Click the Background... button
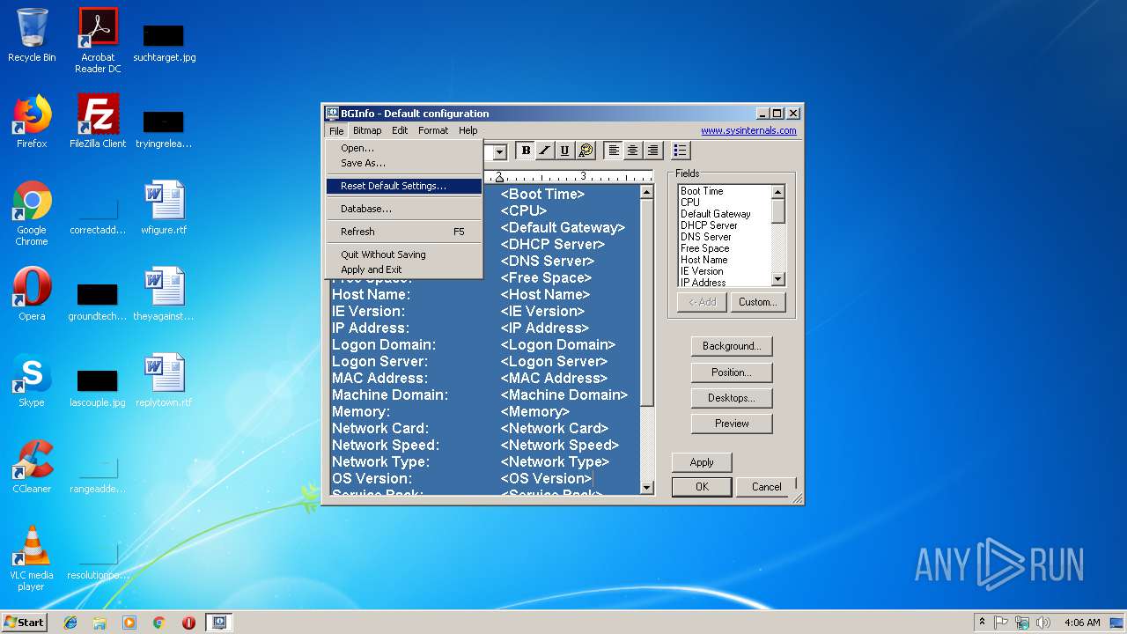Viewport: 1127px width, 634px height. tap(732, 346)
